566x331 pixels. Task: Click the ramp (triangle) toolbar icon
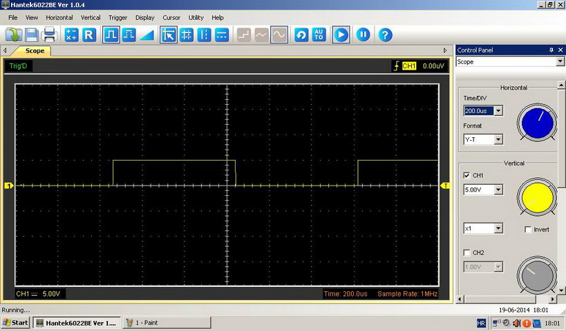click(147, 34)
